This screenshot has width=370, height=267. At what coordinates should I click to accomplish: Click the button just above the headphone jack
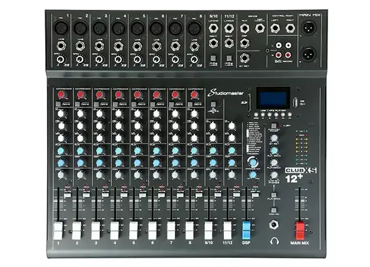[274, 209]
